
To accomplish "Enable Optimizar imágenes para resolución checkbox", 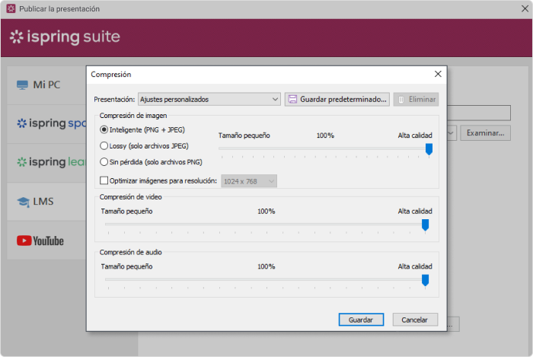I will [104, 180].
